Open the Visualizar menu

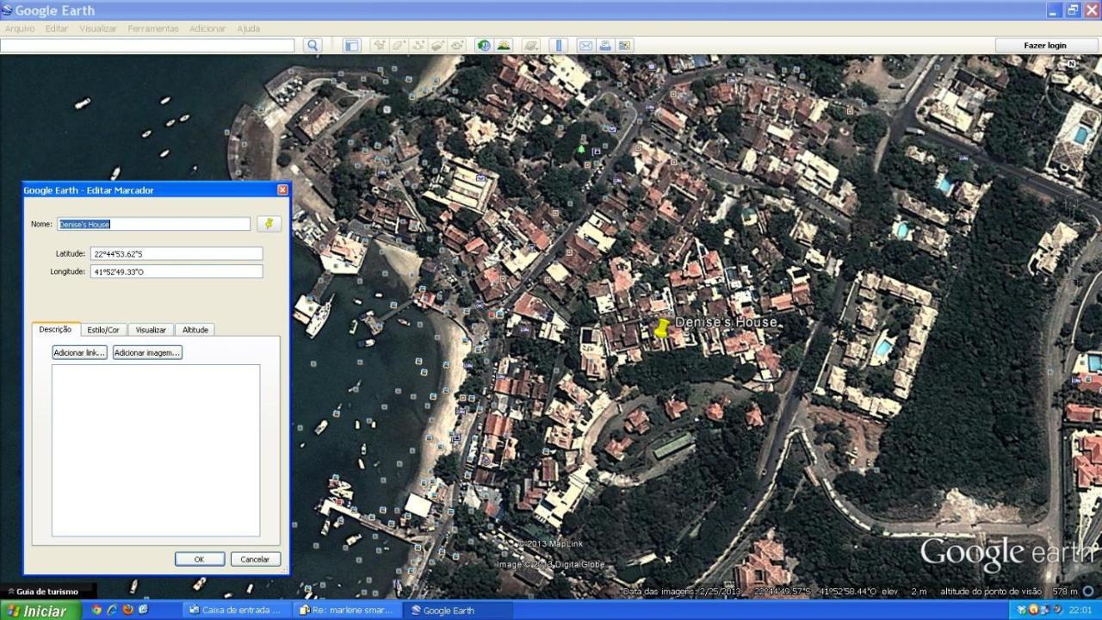pyautogui.click(x=98, y=28)
